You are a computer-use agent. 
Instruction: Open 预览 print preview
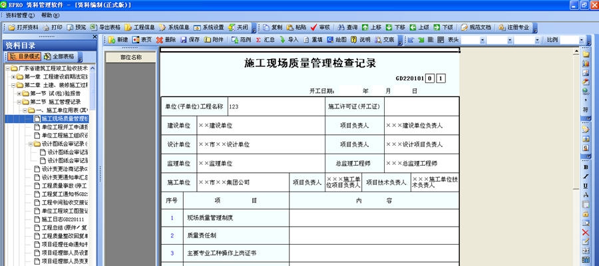77,27
